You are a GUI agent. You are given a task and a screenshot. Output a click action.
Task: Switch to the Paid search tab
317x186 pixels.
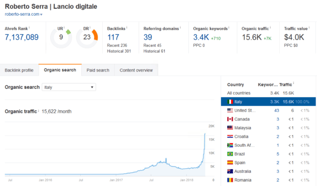(98, 70)
